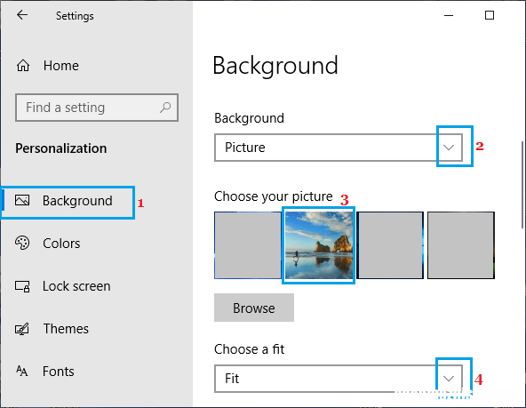526x408 pixels.
Task: Open the Home page
Action: pos(61,66)
